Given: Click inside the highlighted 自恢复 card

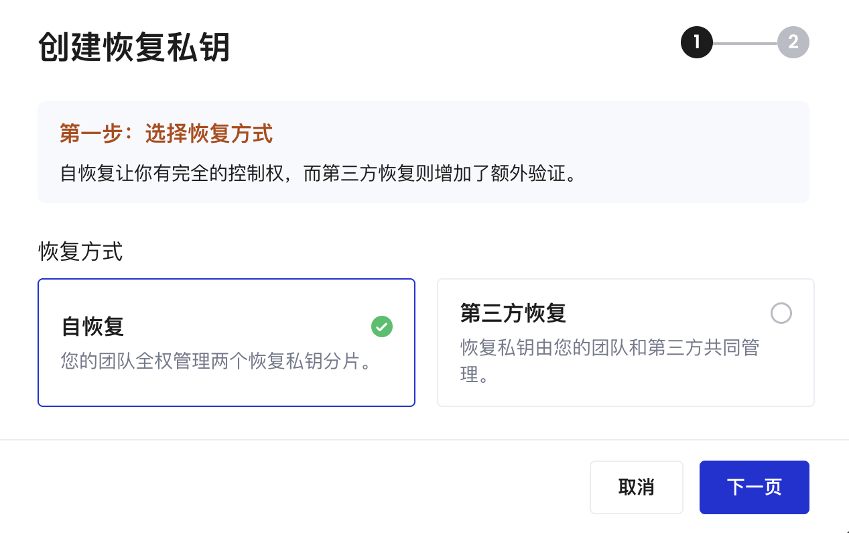Looking at the screenshot, I should click(226, 342).
